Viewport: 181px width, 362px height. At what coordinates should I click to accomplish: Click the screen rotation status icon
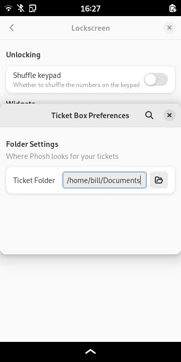pos(33,9)
